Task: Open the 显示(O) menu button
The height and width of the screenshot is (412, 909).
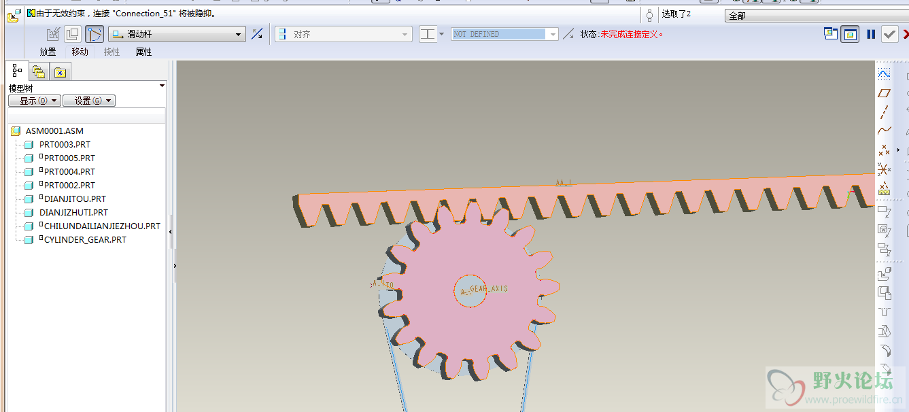Action: [34, 101]
